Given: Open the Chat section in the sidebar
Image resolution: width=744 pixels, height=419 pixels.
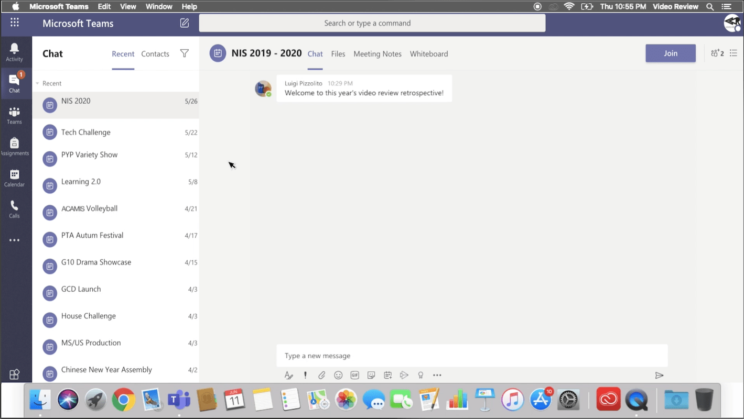Looking at the screenshot, I should [x=14, y=83].
